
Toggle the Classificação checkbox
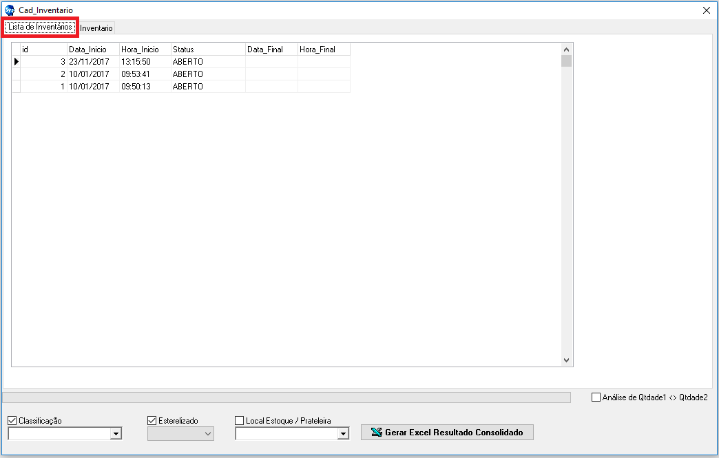coord(12,421)
